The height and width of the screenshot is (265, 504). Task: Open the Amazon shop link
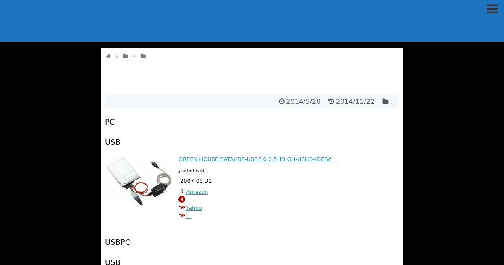(x=197, y=192)
